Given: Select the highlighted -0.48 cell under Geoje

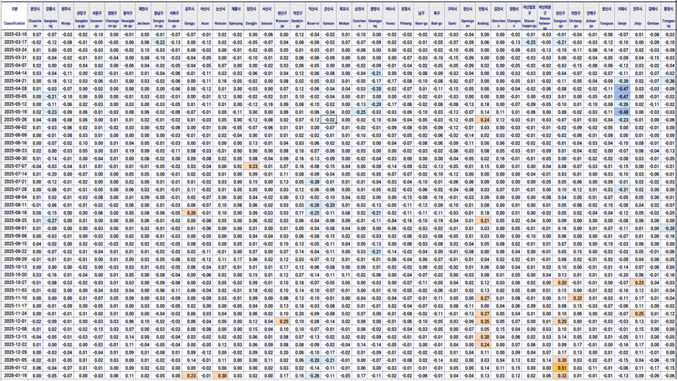Looking at the screenshot, I should [x=622, y=112].
